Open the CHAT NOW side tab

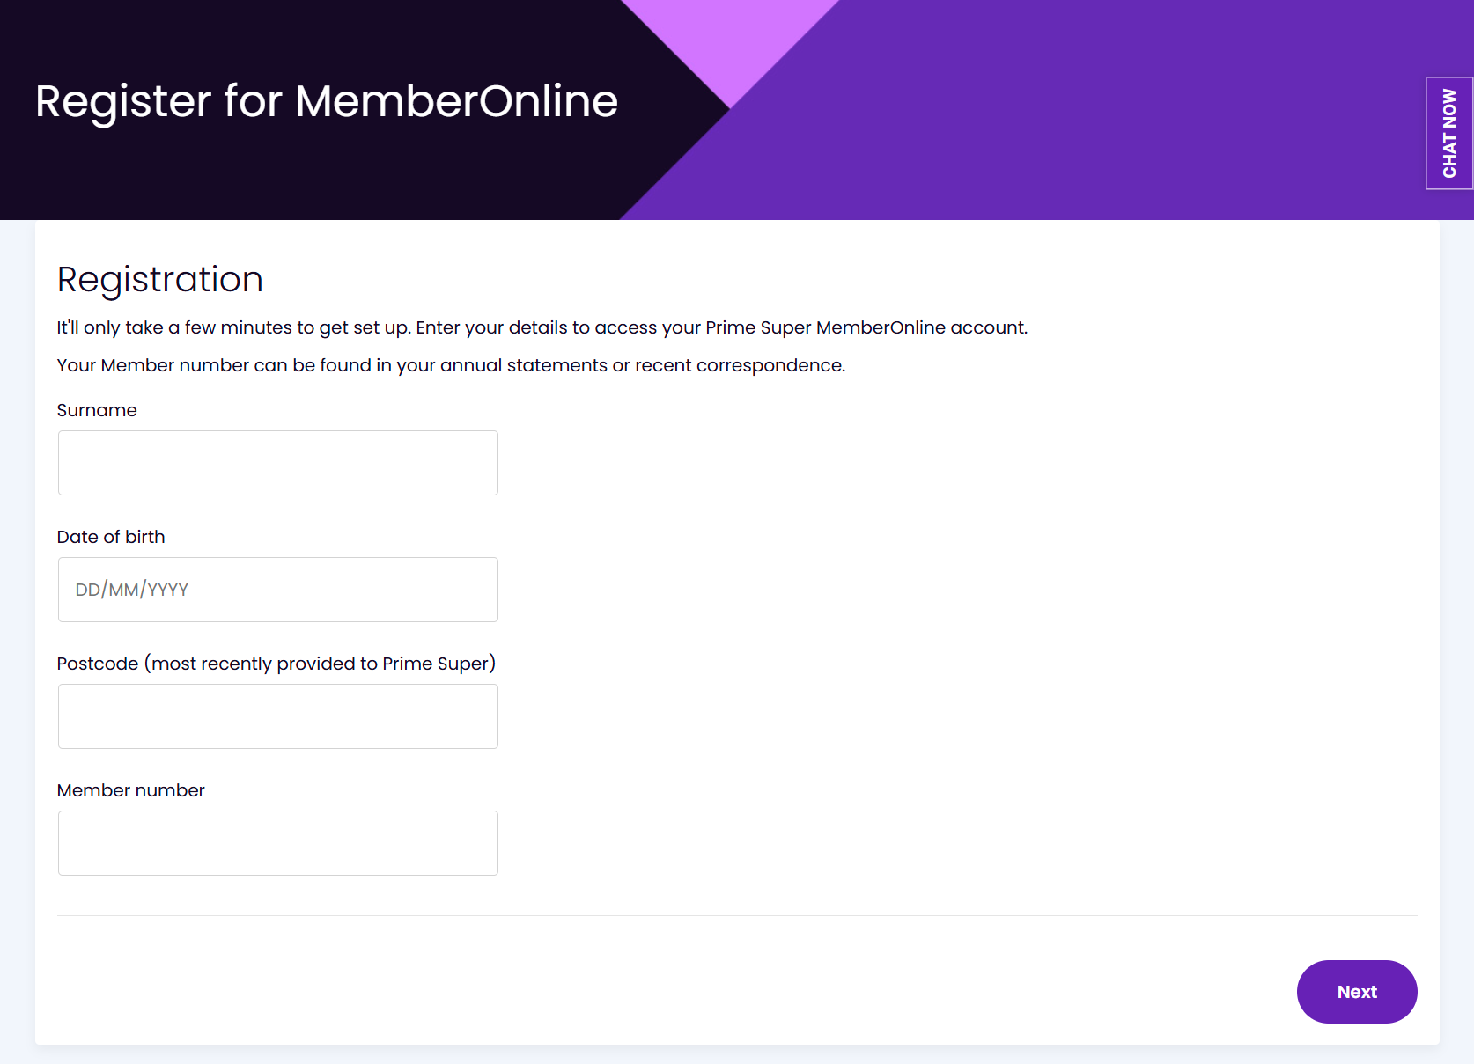(x=1448, y=133)
